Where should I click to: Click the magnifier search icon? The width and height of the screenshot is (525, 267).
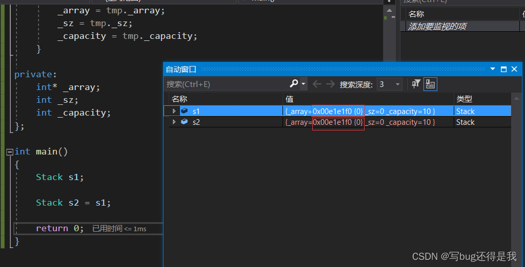pyautogui.click(x=294, y=83)
